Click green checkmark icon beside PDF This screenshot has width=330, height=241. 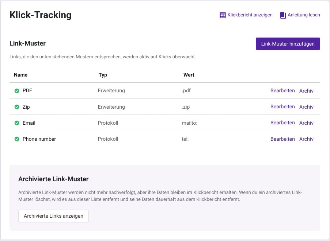click(17, 91)
